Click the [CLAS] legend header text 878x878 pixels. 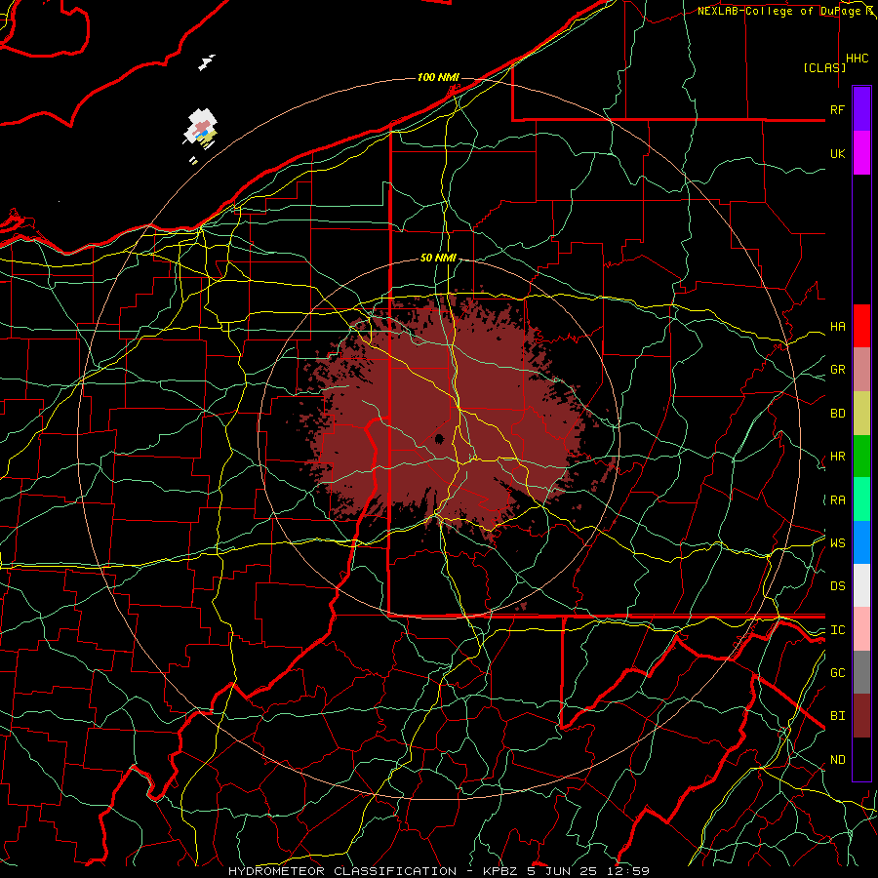point(824,67)
